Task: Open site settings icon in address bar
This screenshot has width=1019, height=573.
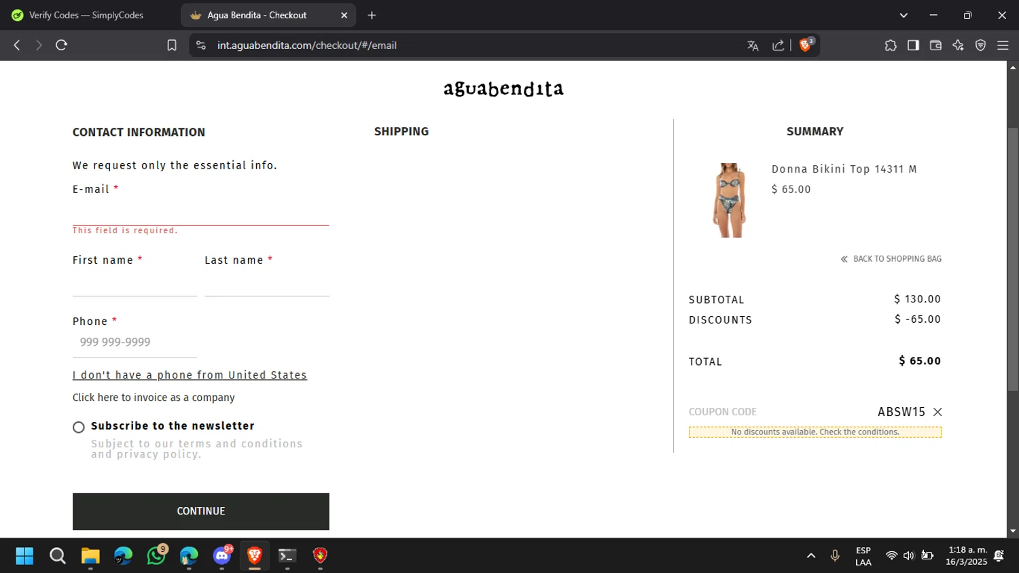Action: pos(200,46)
